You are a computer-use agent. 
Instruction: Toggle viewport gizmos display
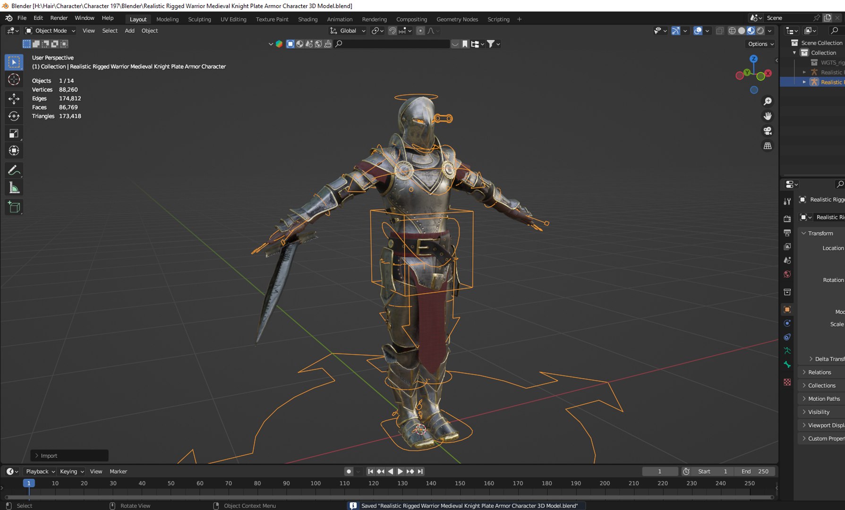pos(676,31)
